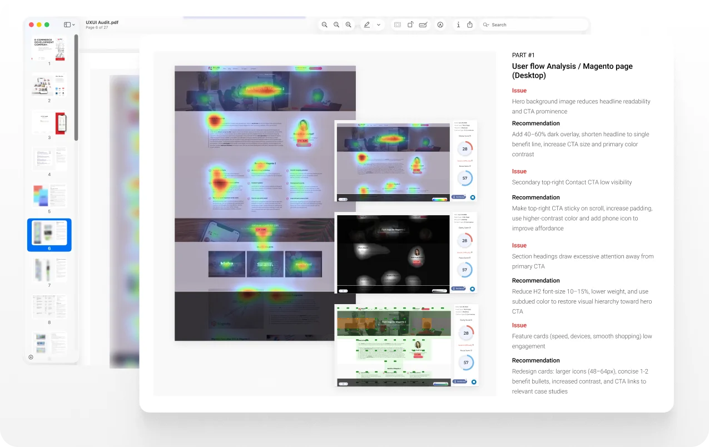
Task: Expand sidebar view options chevron
Action: (x=74, y=24)
